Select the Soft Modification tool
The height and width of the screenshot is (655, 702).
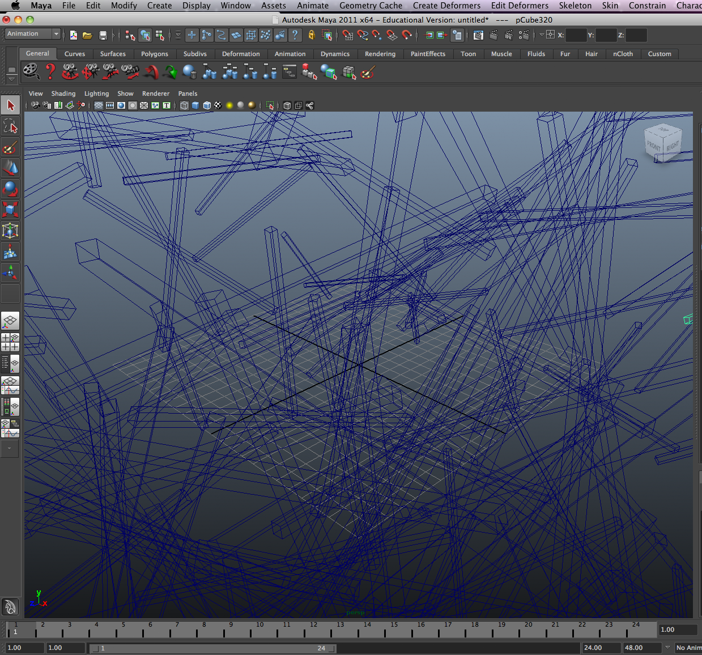10,252
